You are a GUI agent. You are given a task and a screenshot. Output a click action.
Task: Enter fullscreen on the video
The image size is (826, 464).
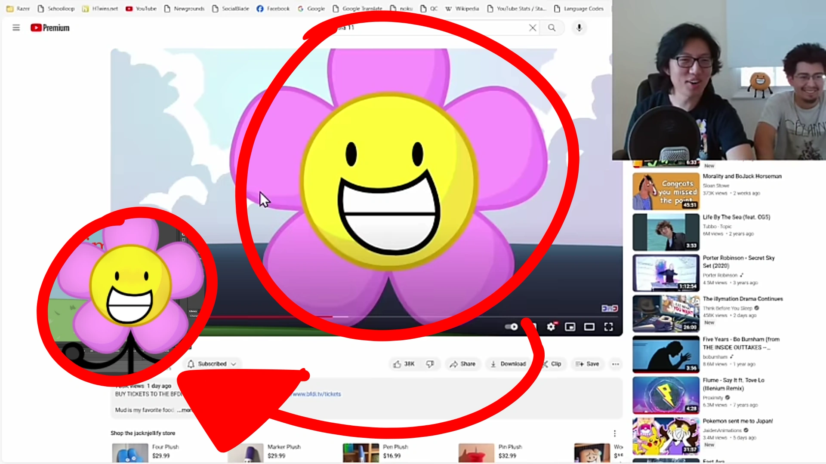pos(608,327)
